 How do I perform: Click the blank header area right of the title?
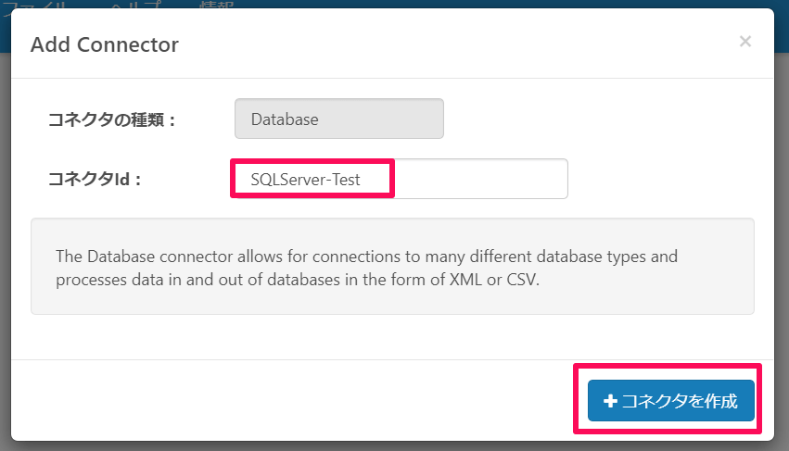click(464, 44)
